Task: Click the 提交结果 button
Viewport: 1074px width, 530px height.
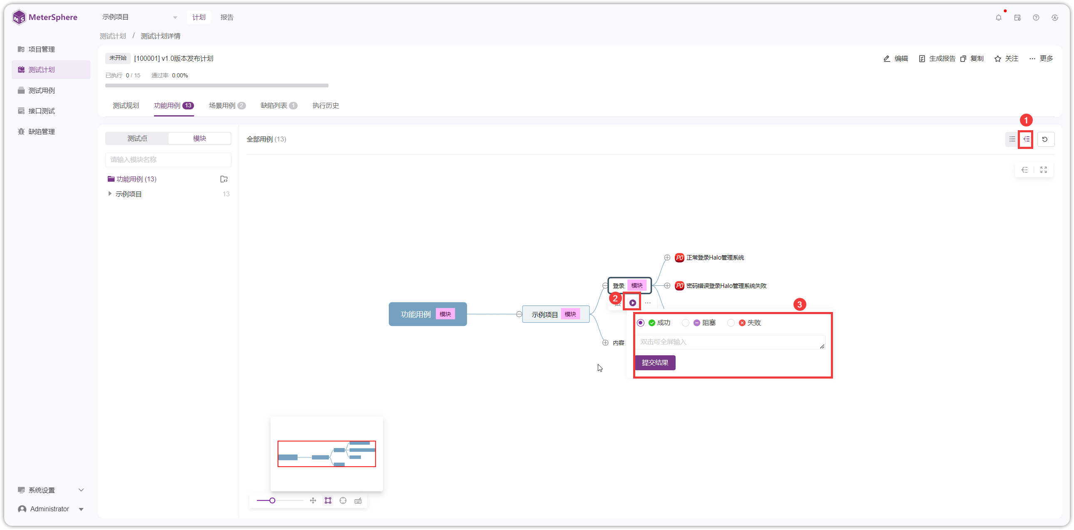Action: pos(655,362)
